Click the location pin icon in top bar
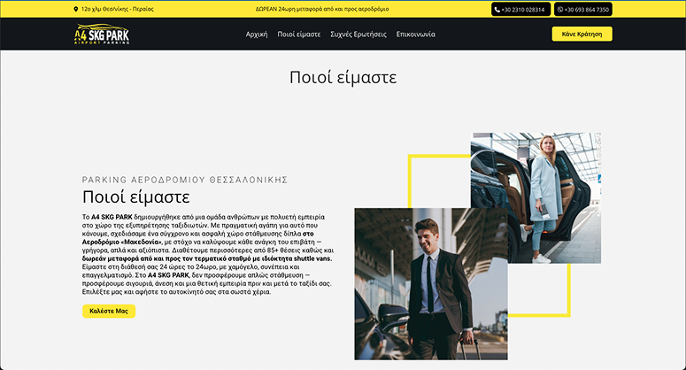The image size is (686, 370). pyautogui.click(x=76, y=9)
